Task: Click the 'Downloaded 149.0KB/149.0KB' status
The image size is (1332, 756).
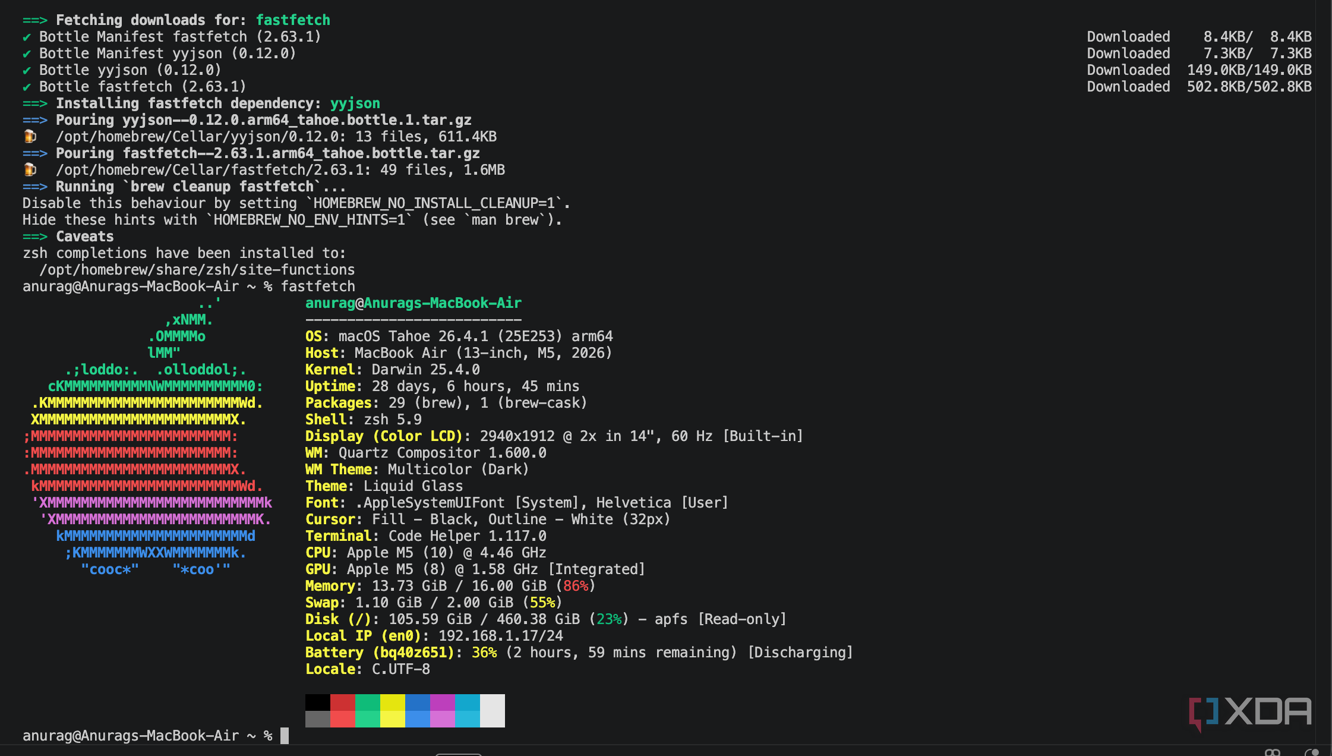Action: click(x=1200, y=70)
